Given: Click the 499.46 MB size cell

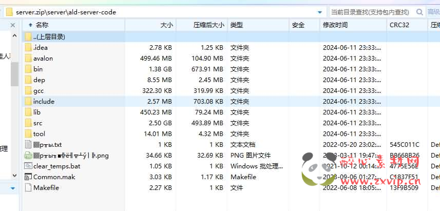Looking at the screenshot, I should [x=156, y=59].
